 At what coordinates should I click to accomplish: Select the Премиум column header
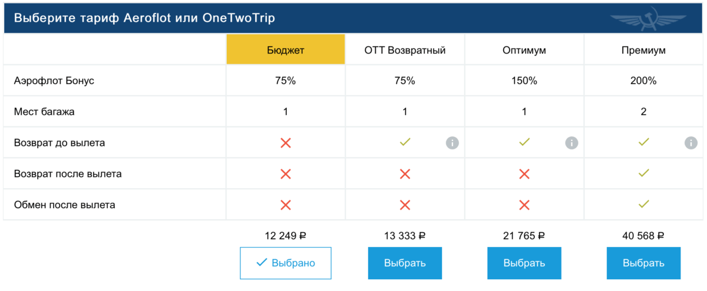pos(643,50)
